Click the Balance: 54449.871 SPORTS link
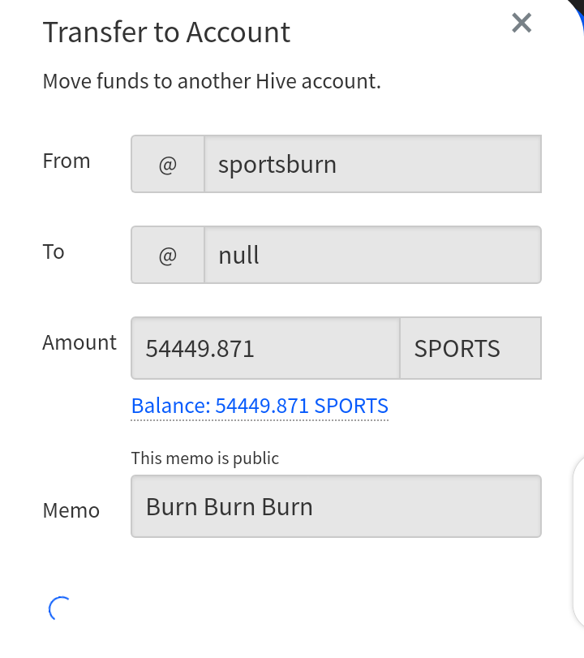 coord(260,406)
